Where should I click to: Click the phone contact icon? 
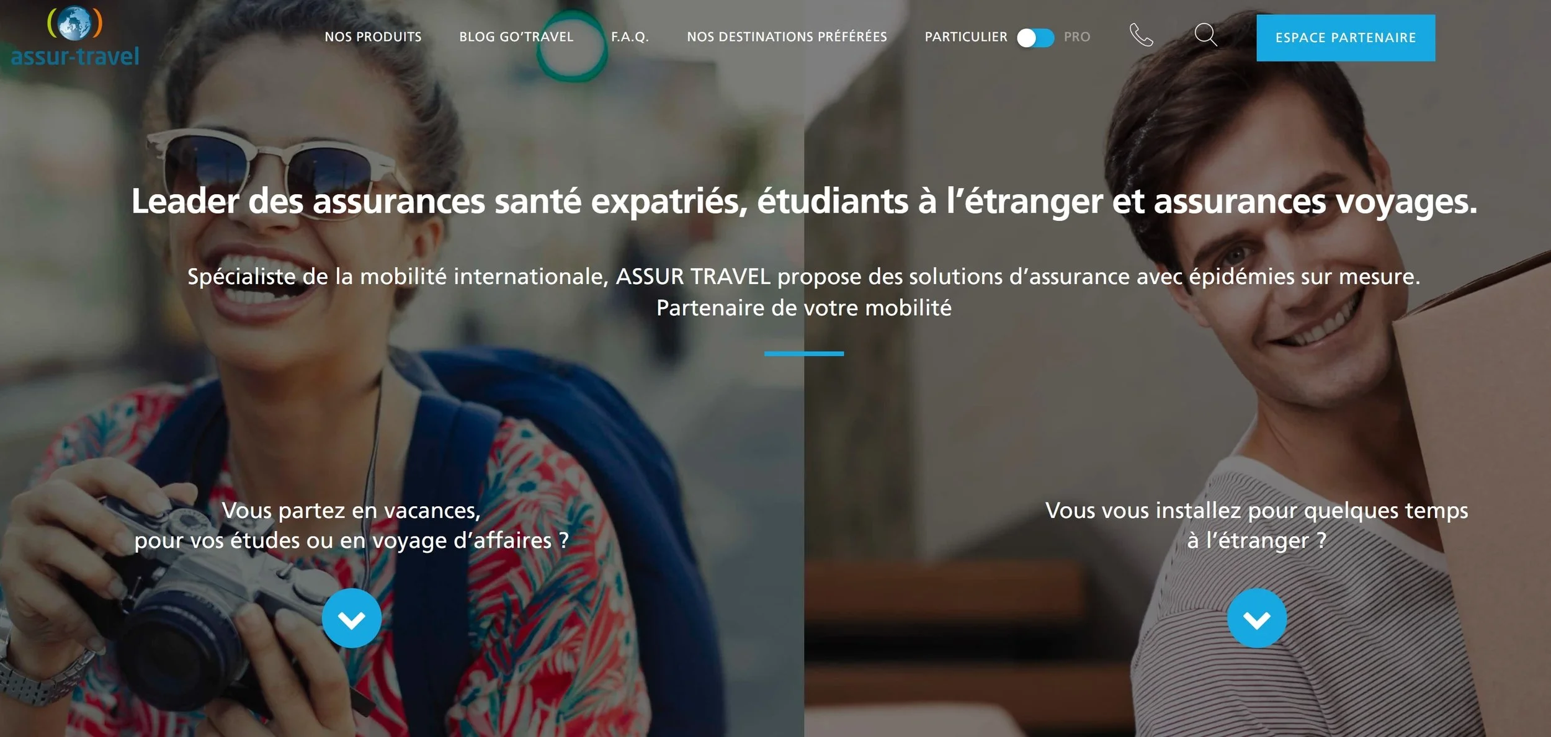click(x=1141, y=35)
